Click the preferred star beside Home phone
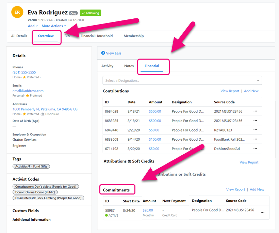 point(24,77)
